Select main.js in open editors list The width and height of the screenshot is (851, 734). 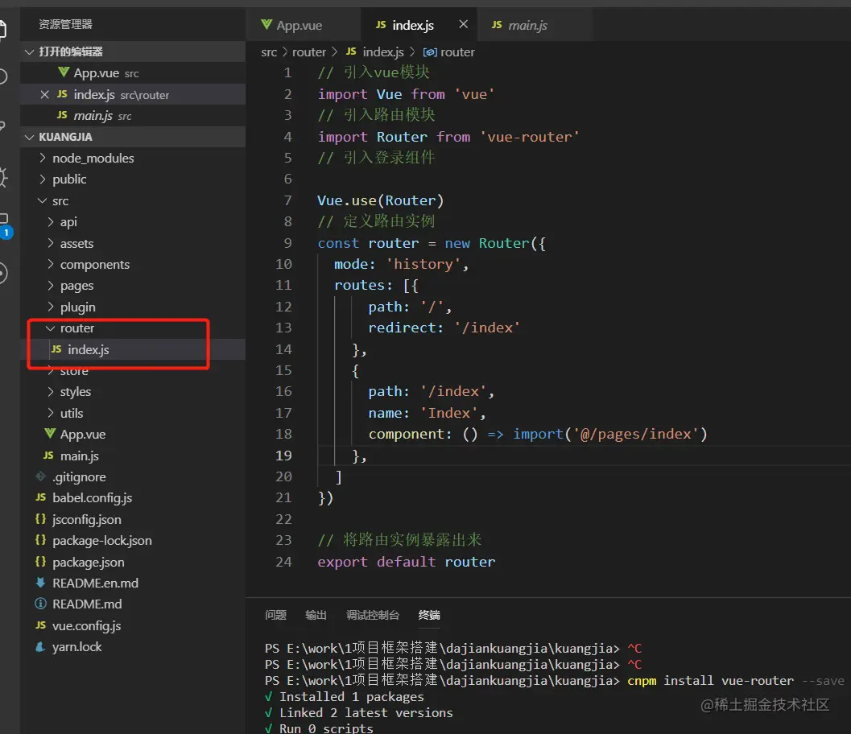[132, 116]
